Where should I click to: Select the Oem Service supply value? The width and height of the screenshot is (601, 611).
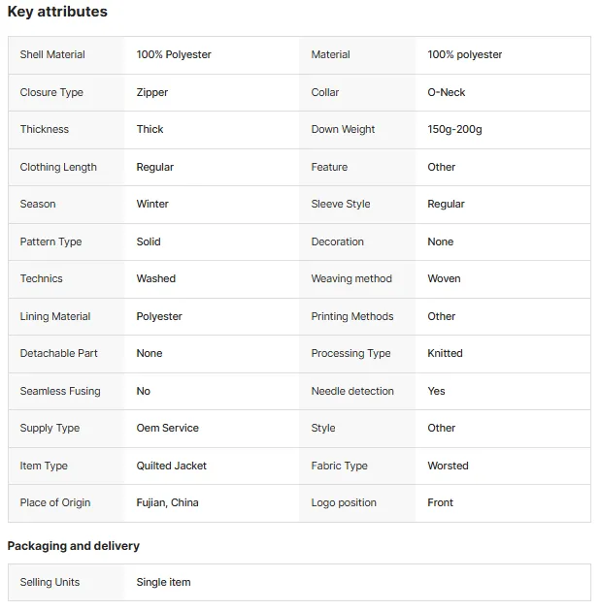(168, 428)
